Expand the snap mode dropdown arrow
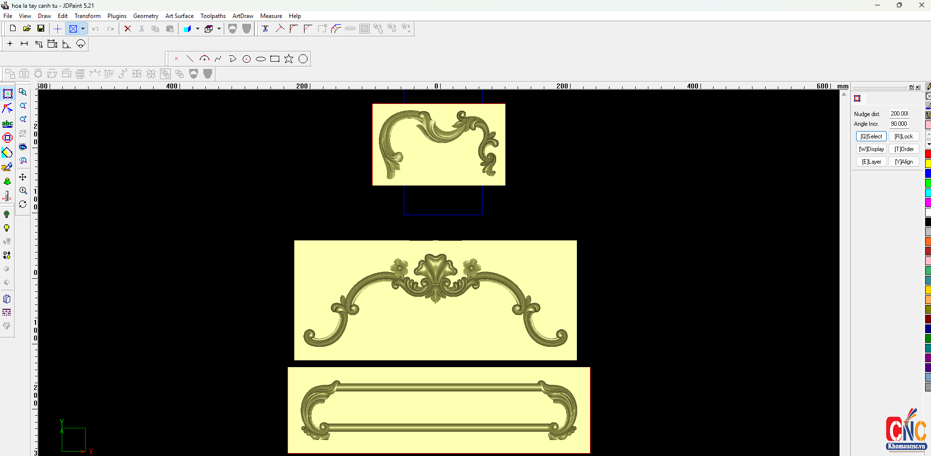The image size is (931, 456). point(83,29)
